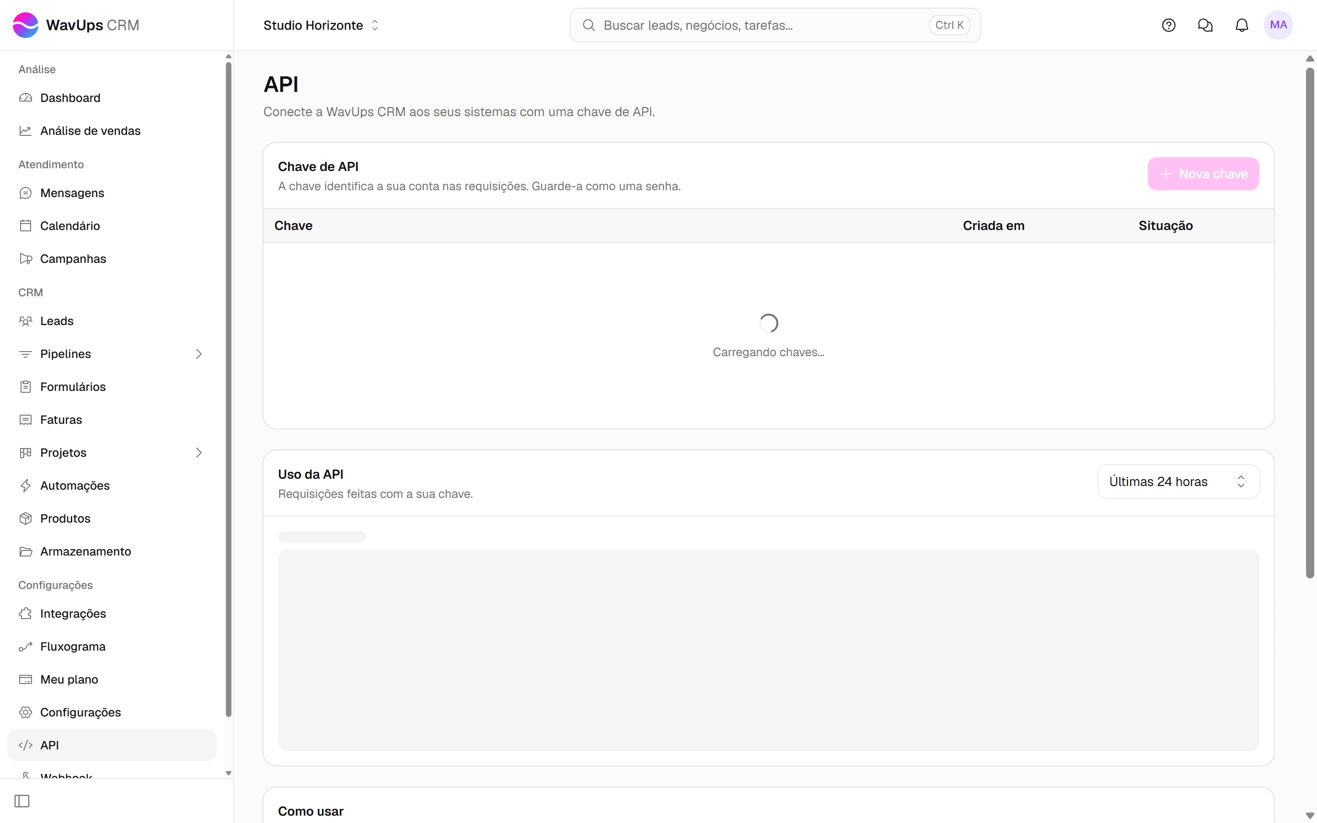Click the Ctrl K shortcut badge
1317x823 pixels.
(949, 25)
